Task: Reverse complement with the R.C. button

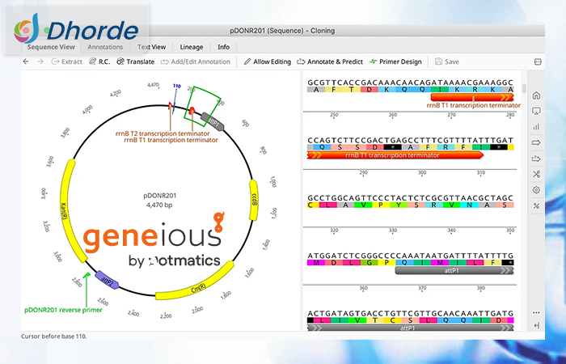Action: pyautogui.click(x=99, y=61)
